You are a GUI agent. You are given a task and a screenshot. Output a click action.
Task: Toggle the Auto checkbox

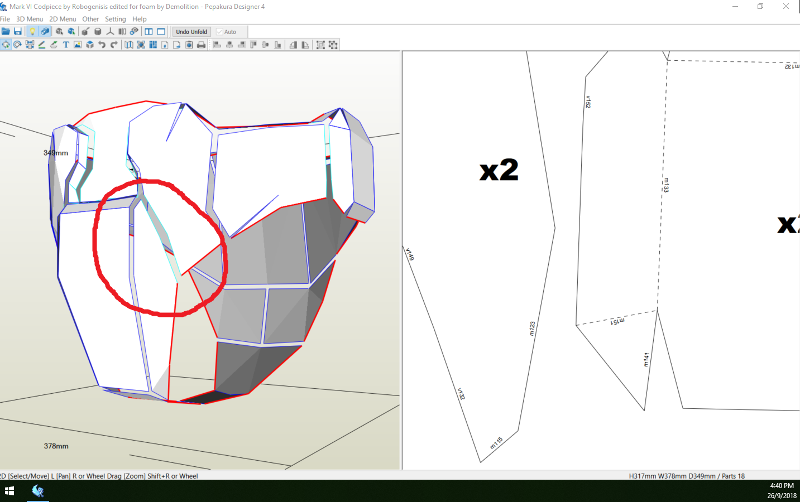pyautogui.click(x=227, y=32)
